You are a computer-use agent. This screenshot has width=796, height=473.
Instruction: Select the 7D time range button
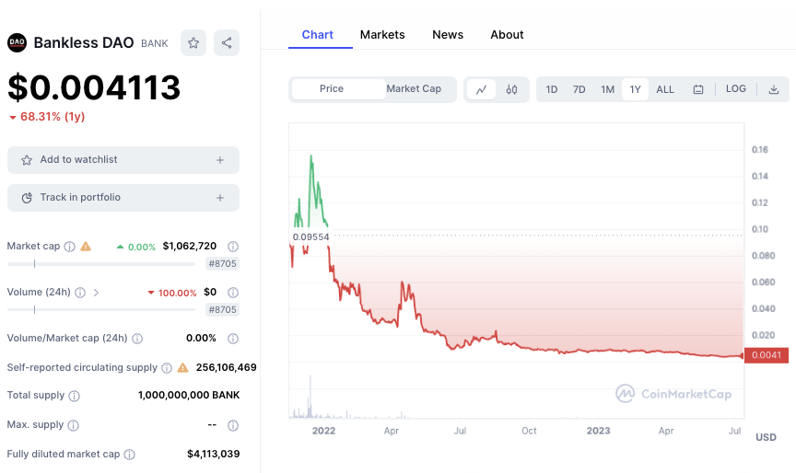pyautogui.click(x=579, y=90)
